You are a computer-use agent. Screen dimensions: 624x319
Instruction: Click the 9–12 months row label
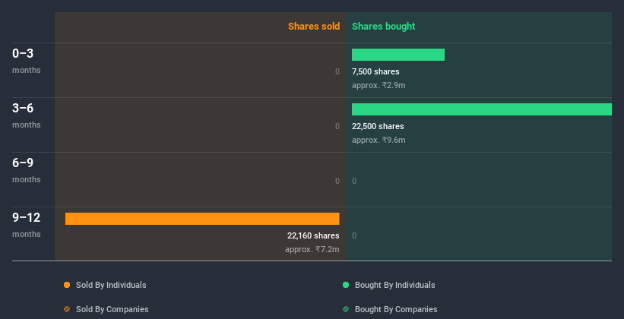pyautogui.click(x=27, y=225)
